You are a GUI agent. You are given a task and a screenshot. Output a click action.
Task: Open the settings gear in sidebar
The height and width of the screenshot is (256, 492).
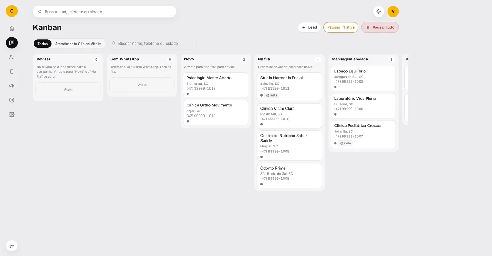[12, 114]
